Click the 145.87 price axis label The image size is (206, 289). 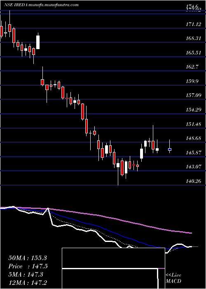coord(193,153)
